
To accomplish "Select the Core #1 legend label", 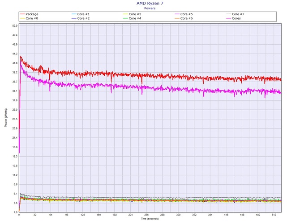I will [x=83, y=14].
